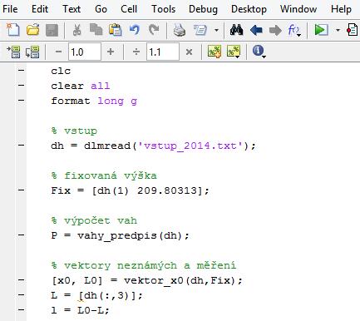Run the script with green play icon
The height and width of the screenshot is (321, 360).
click(x=321, y=30)
